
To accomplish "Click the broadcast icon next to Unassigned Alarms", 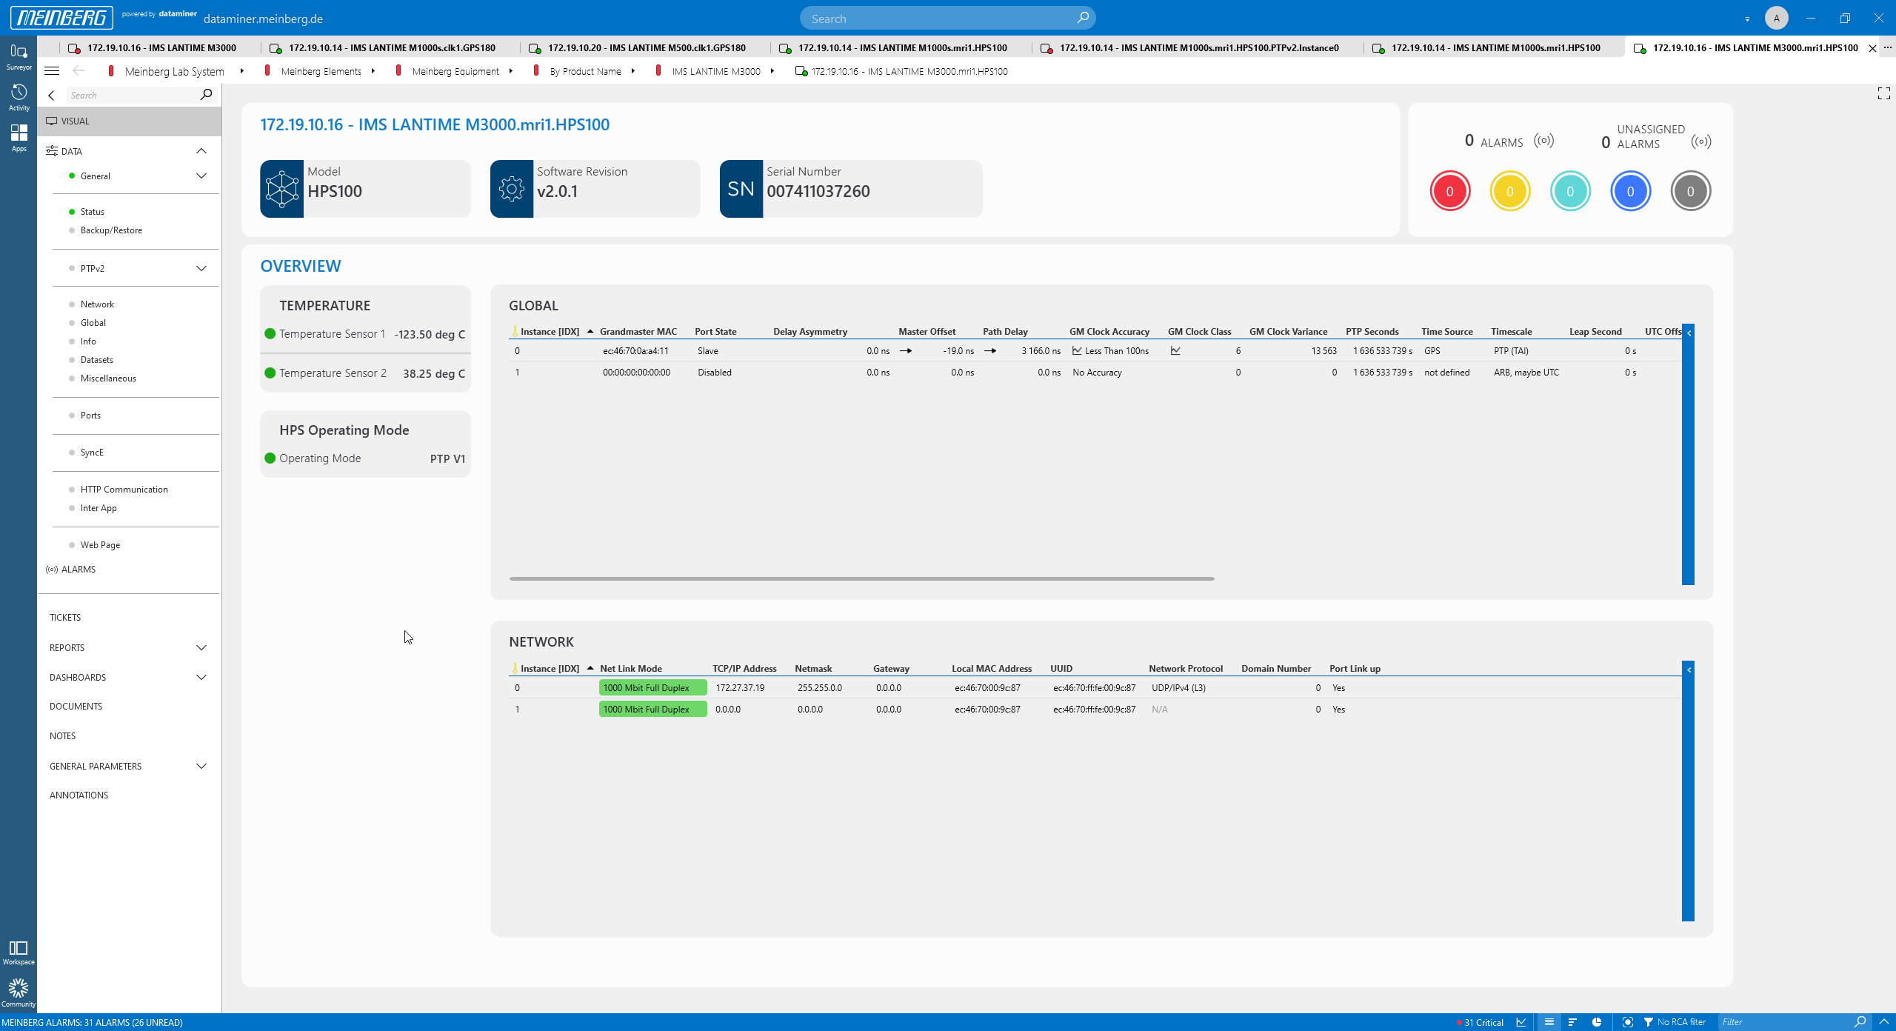I will click(1701, 141).
